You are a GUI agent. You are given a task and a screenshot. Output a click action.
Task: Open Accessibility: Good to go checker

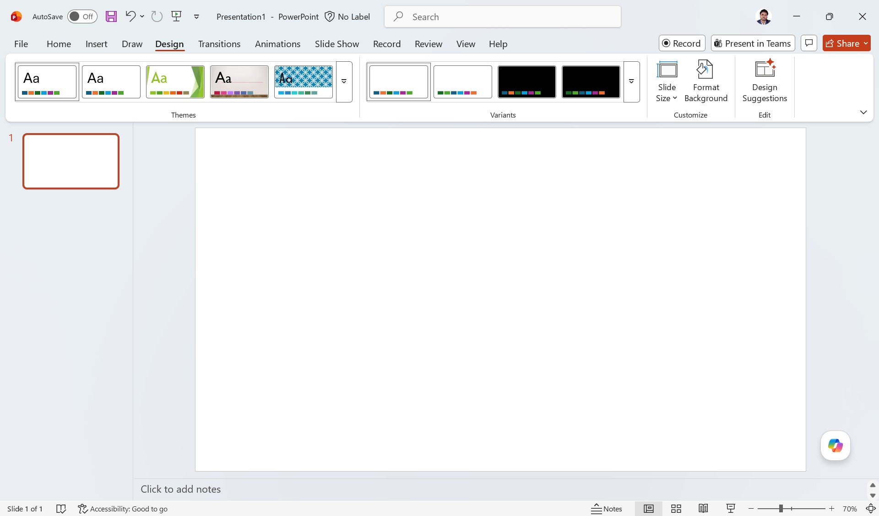[x=123, y=509]
